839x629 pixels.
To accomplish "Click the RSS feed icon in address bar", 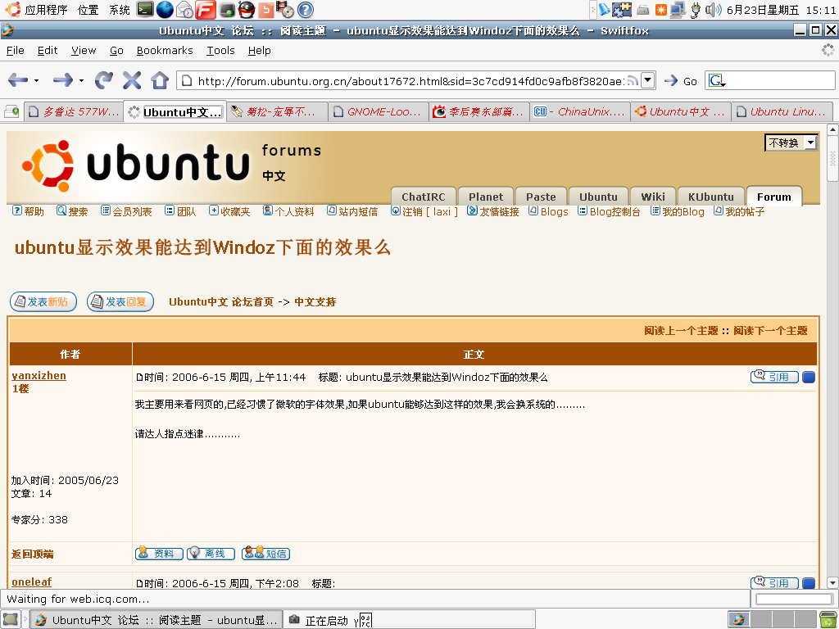I will tap(633, 81).
